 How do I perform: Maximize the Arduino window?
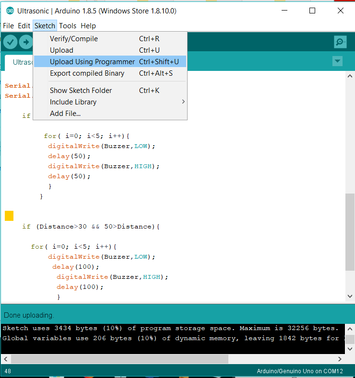click(x=312, y=11)
